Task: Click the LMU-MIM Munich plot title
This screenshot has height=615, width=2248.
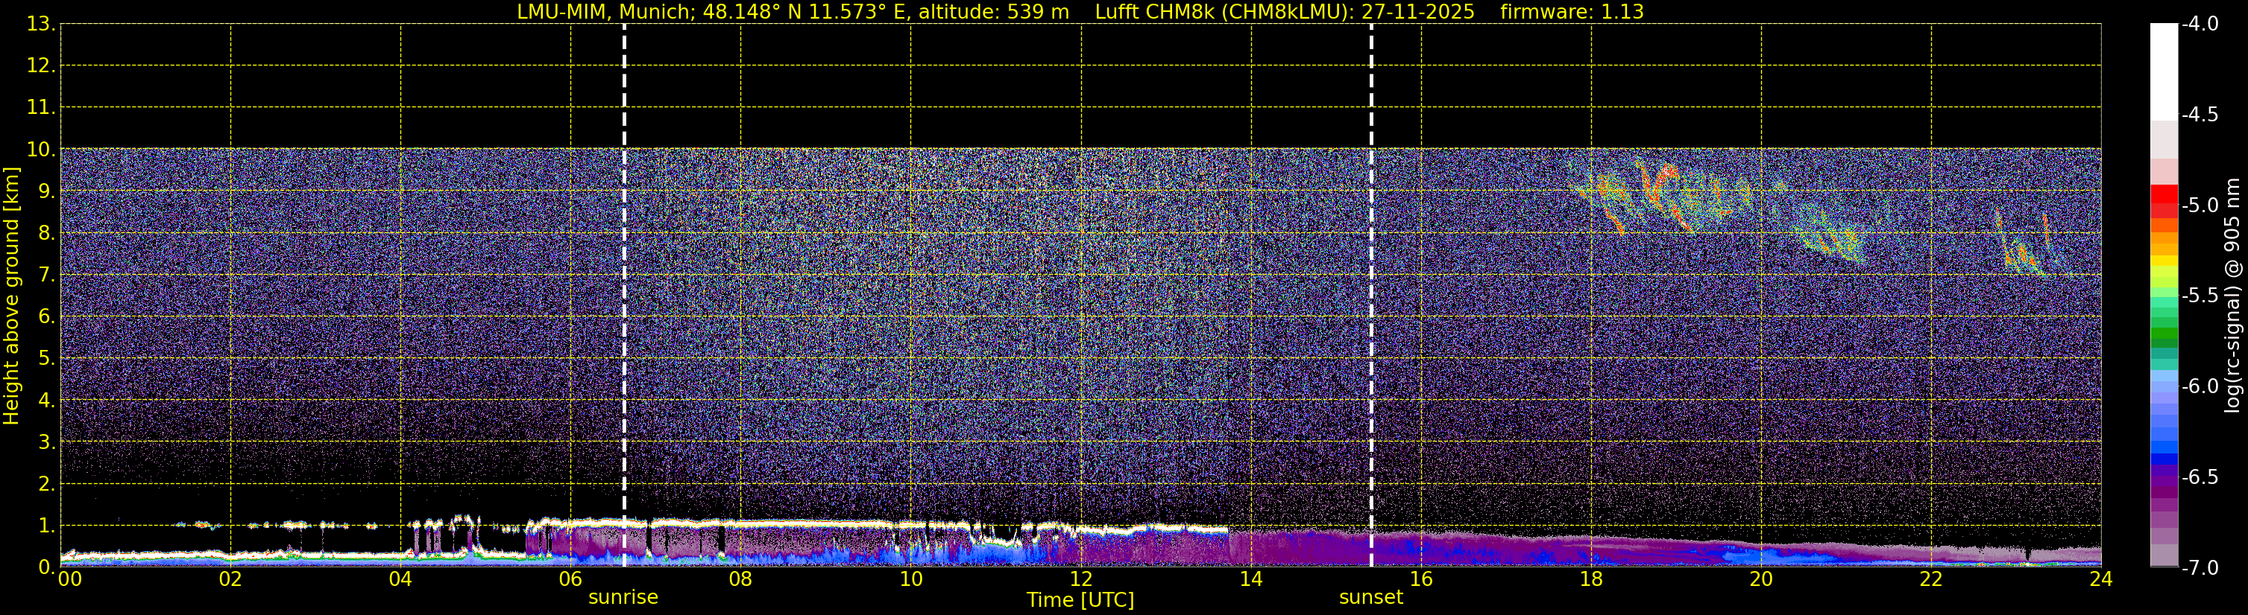Action: pyautogui.click(x=793, y=12)
